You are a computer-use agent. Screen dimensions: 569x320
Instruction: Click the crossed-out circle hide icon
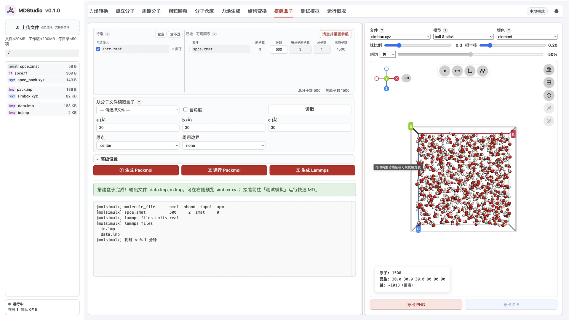(x=549, y=121)
